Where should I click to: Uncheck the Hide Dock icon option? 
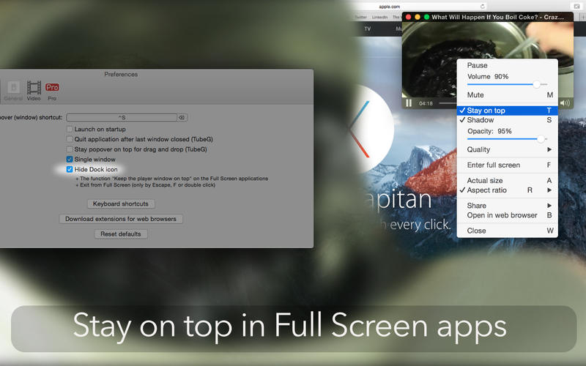tap(70, 169)
